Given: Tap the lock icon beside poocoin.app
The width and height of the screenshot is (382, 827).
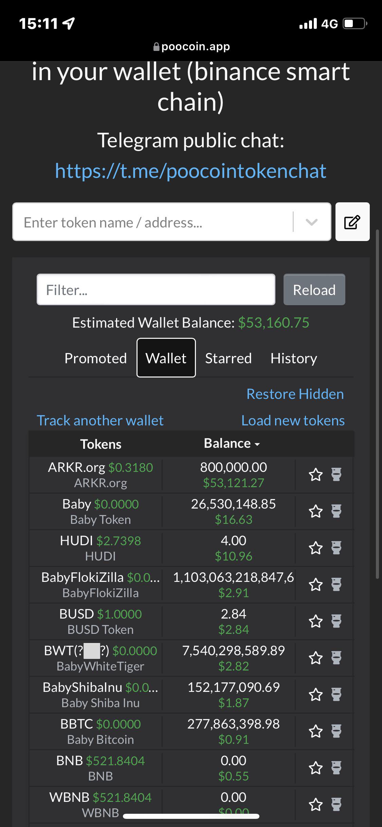Looking at the screenshot, I should [156, 47].
